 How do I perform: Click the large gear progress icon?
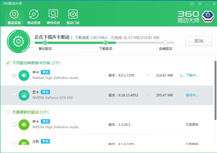pyautogui.click(x=19, y=41)
